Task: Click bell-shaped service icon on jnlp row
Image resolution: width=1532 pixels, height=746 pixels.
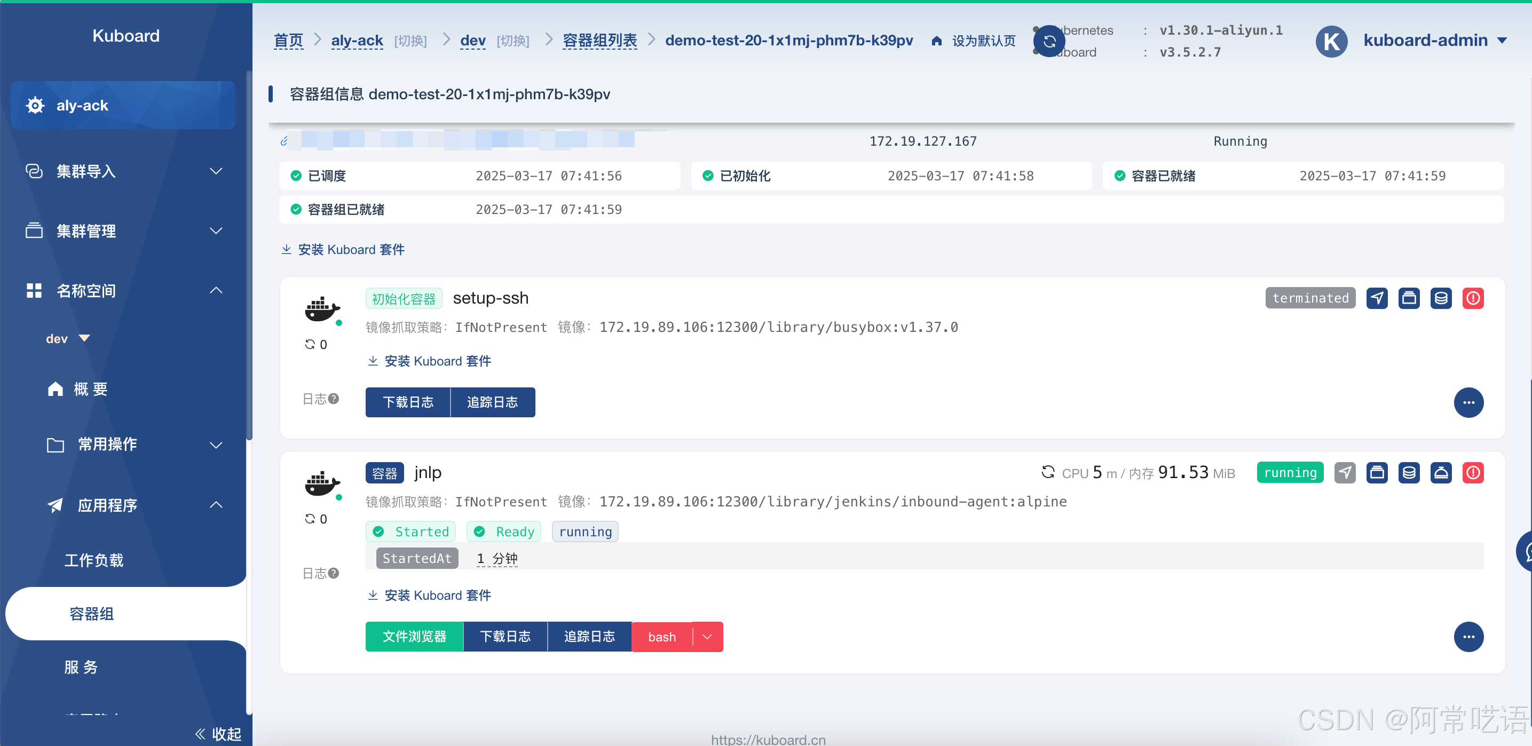Action: click(1441, 473)
